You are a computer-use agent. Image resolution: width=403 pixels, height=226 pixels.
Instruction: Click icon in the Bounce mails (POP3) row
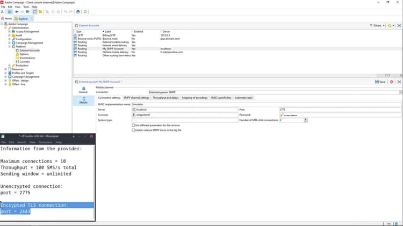tap(75, 39)
